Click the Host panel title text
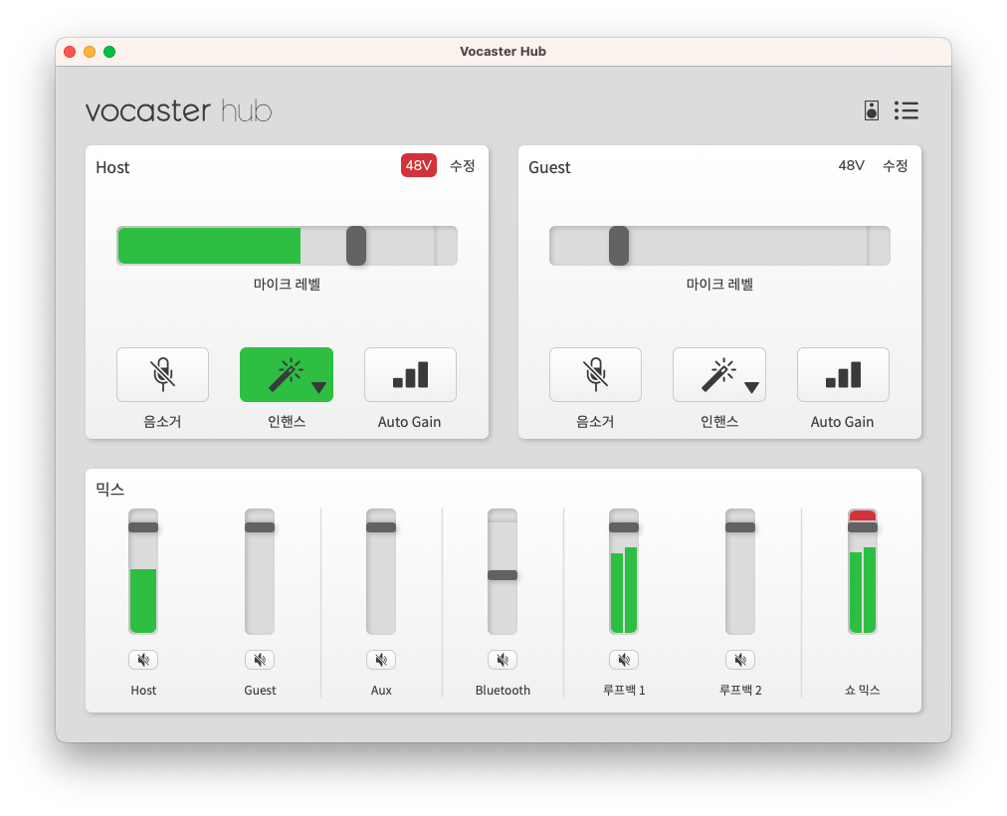The image size is (1007, 816). click(112, 167)
